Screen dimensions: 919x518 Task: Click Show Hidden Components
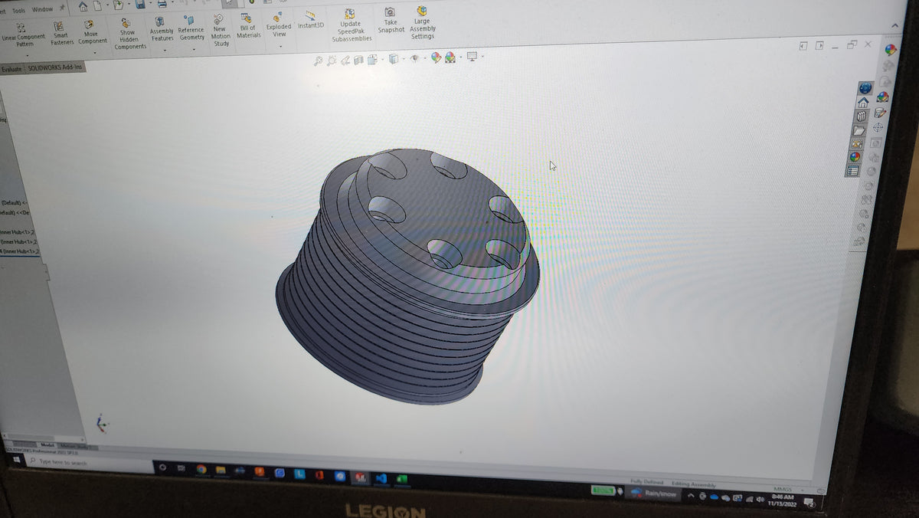click(129, 34)
